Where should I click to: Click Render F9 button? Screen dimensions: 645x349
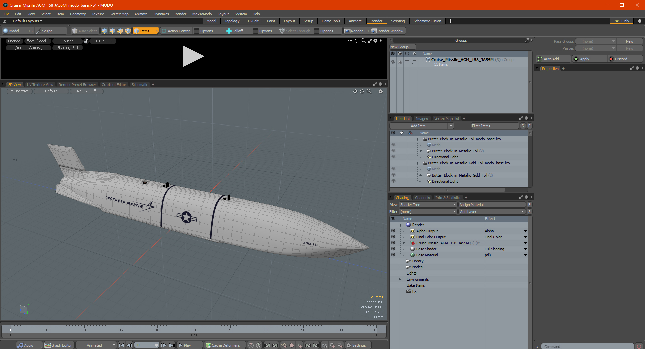[x=356, y=31]
